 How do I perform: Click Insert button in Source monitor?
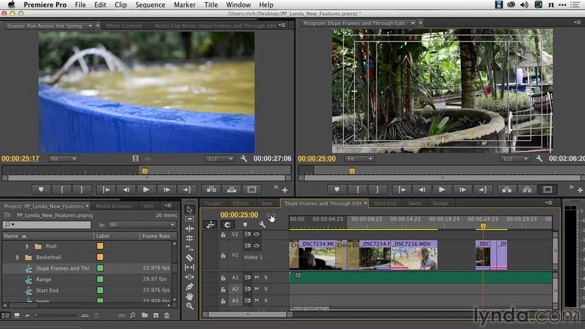pyautogui.click(x=211, y=189)
